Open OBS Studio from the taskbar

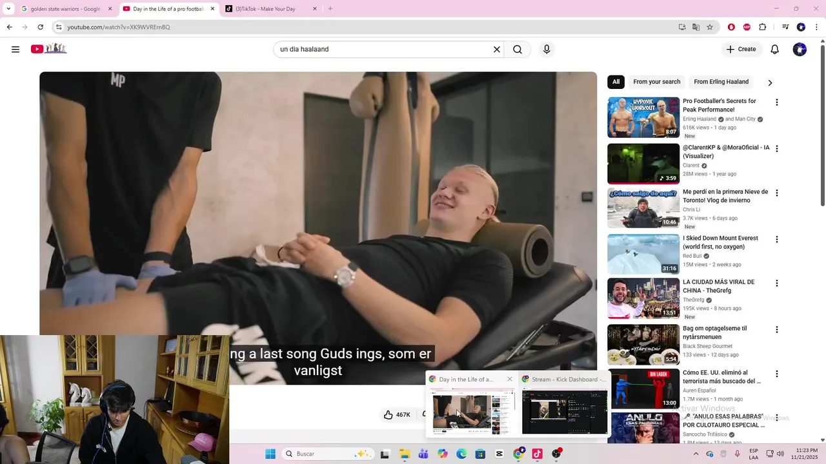pyautogui.click(x=556, y=454)
